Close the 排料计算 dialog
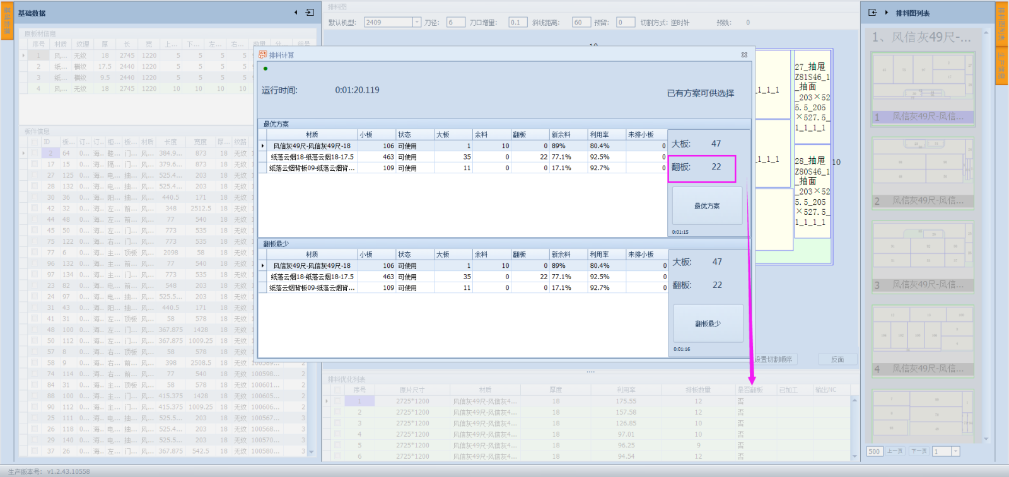The image size is (1009, 477). point(744,55)
